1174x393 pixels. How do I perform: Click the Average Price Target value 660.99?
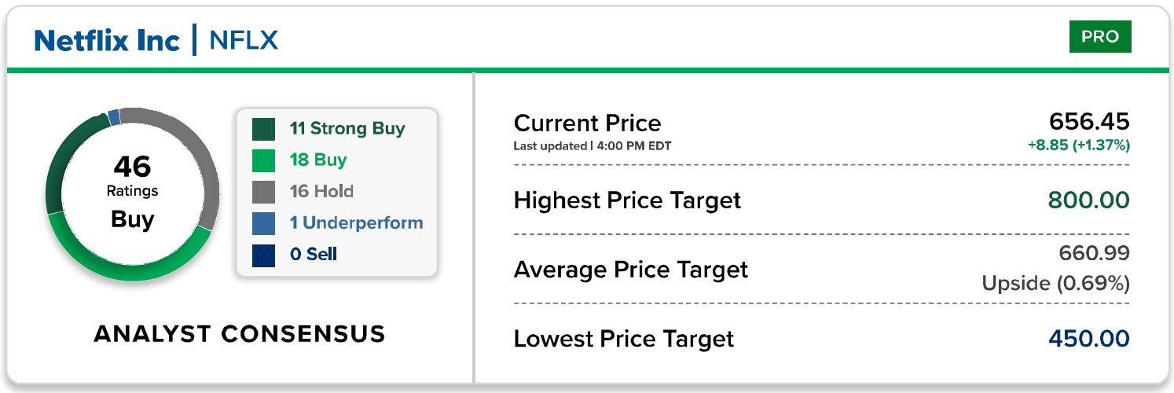coord(1094,253)
